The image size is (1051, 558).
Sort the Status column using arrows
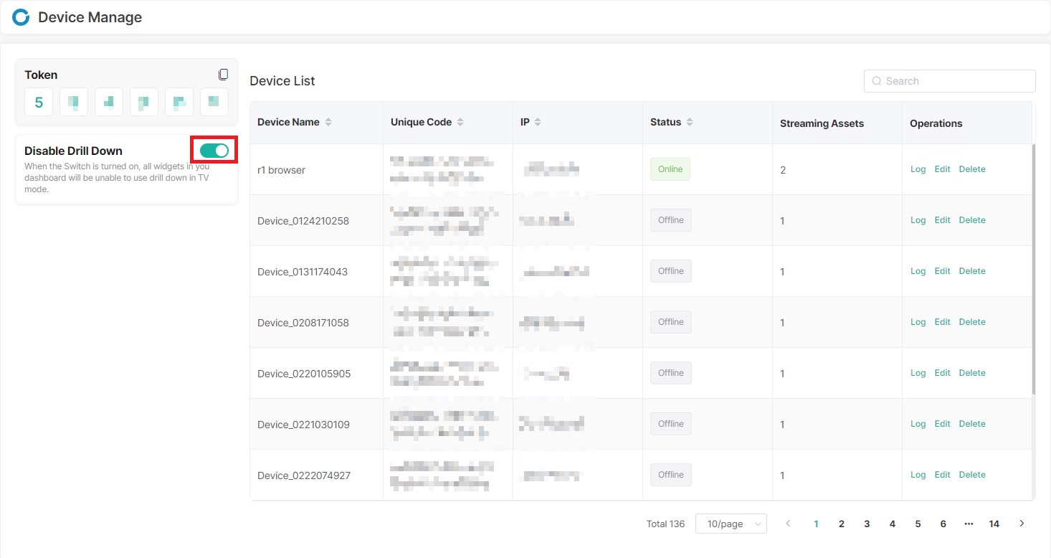pos(689,123)
